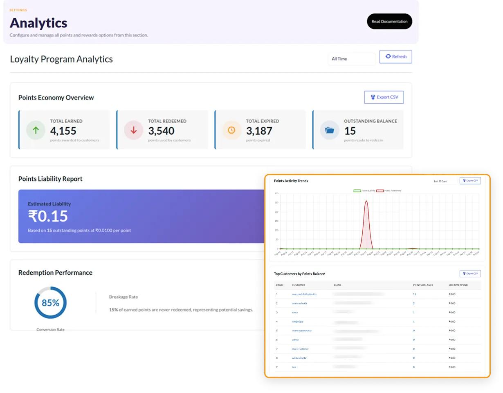The height and width of the screenshot is (393, 503).
Task: Click the EMAIL column header
Action: [x=338, y=285]
